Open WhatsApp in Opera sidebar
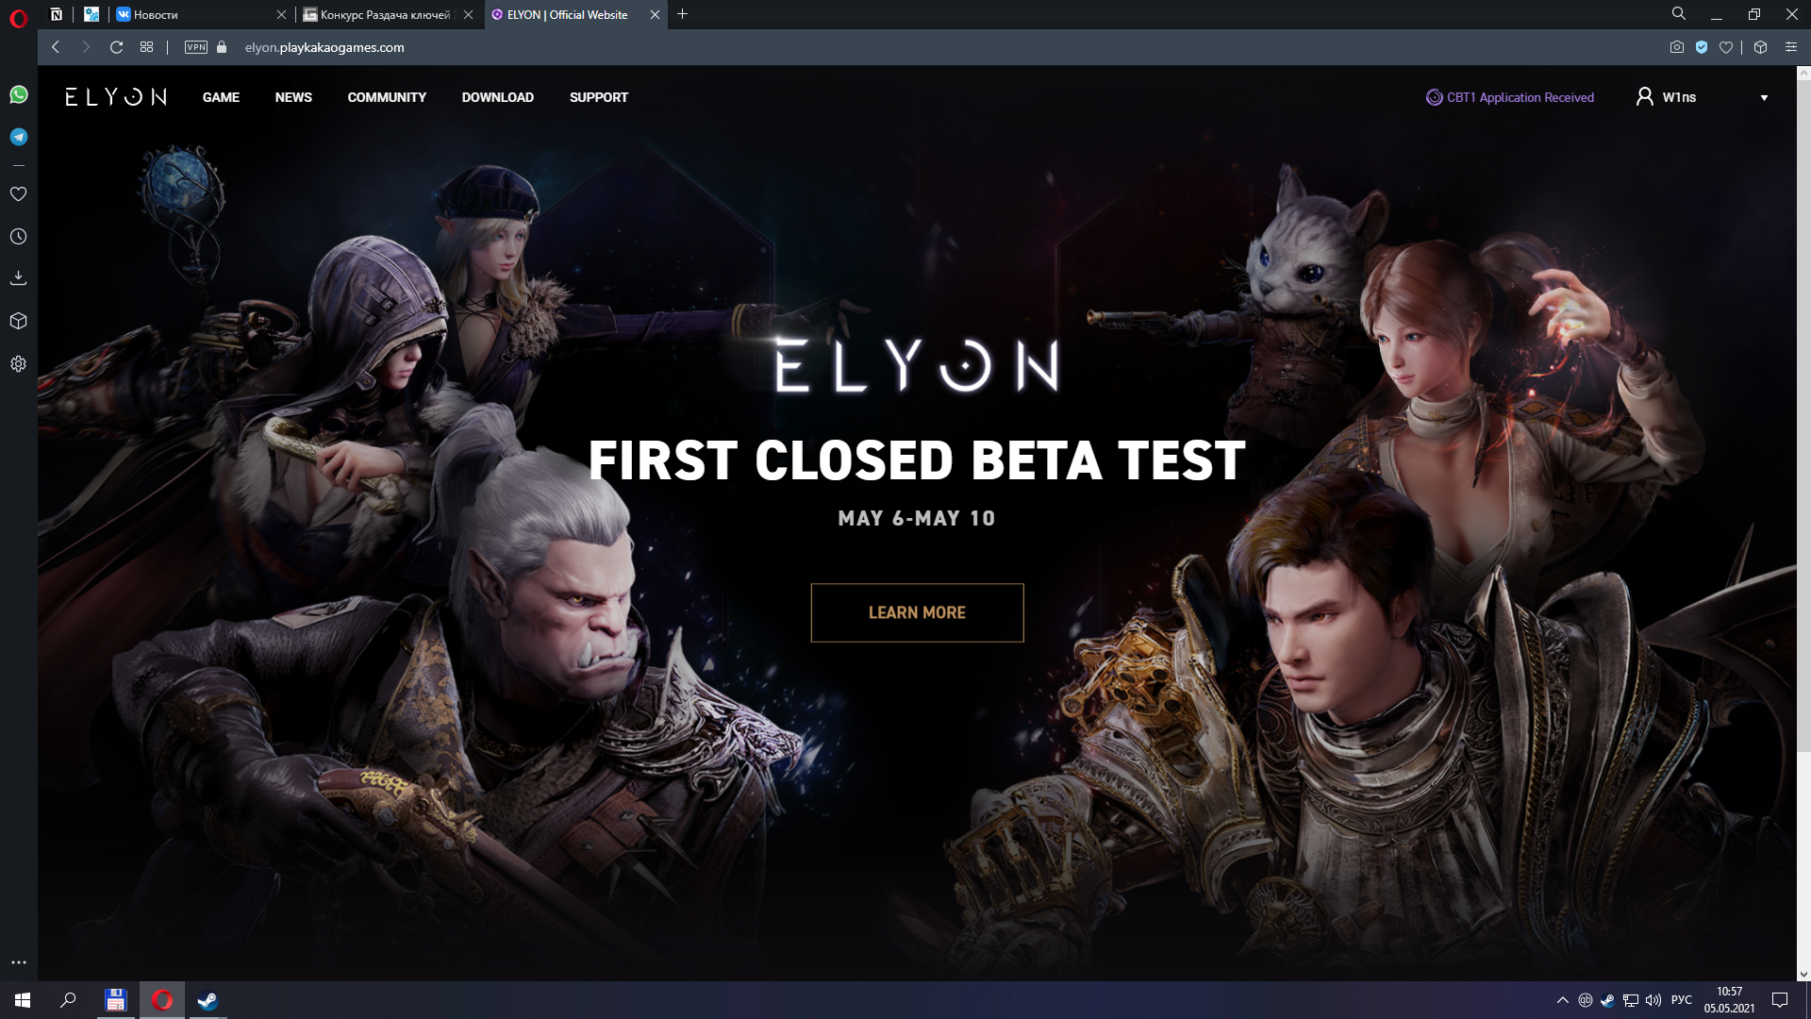Viewport: 1811px width, 1019px height. (19, 94)
